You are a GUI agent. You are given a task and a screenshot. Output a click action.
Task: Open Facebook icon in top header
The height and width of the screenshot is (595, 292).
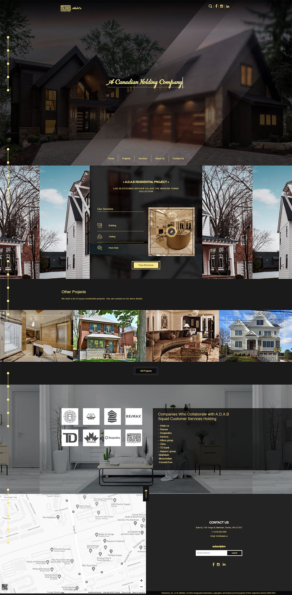pos(216,6)
